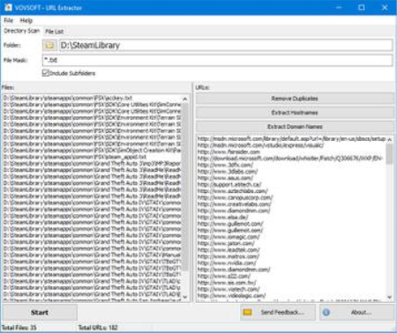Select the http://www.matrox.com/ URL
This screenshot has height=333, width=397.
click(228, 256)
